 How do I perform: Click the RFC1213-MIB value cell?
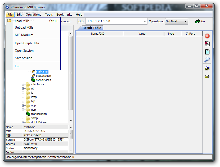click(46, 136)
